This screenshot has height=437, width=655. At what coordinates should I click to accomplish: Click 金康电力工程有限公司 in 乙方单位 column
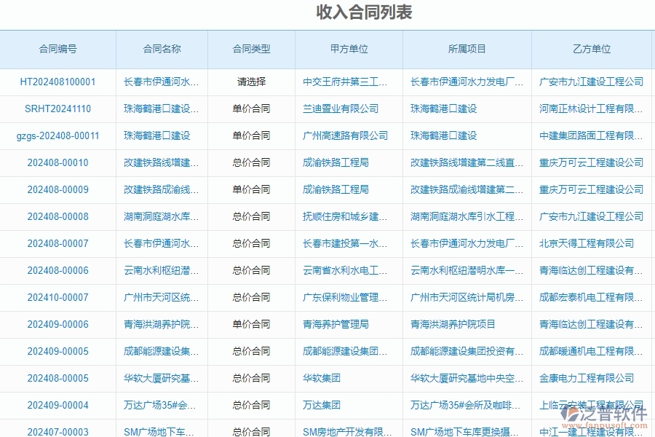tap(588, 379)
